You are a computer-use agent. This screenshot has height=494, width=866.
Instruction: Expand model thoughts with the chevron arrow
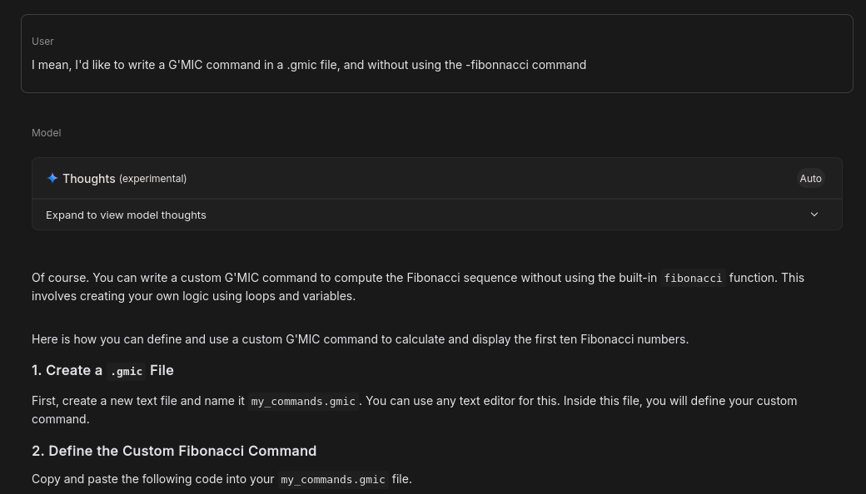[814, 215]
